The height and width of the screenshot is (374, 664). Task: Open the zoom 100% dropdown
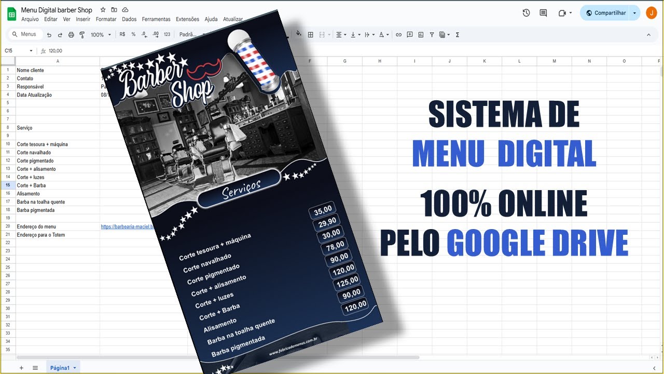pos(101,35)
